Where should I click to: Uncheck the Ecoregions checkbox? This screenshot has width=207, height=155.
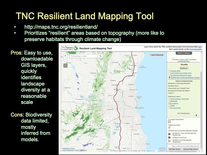[169, 103]
